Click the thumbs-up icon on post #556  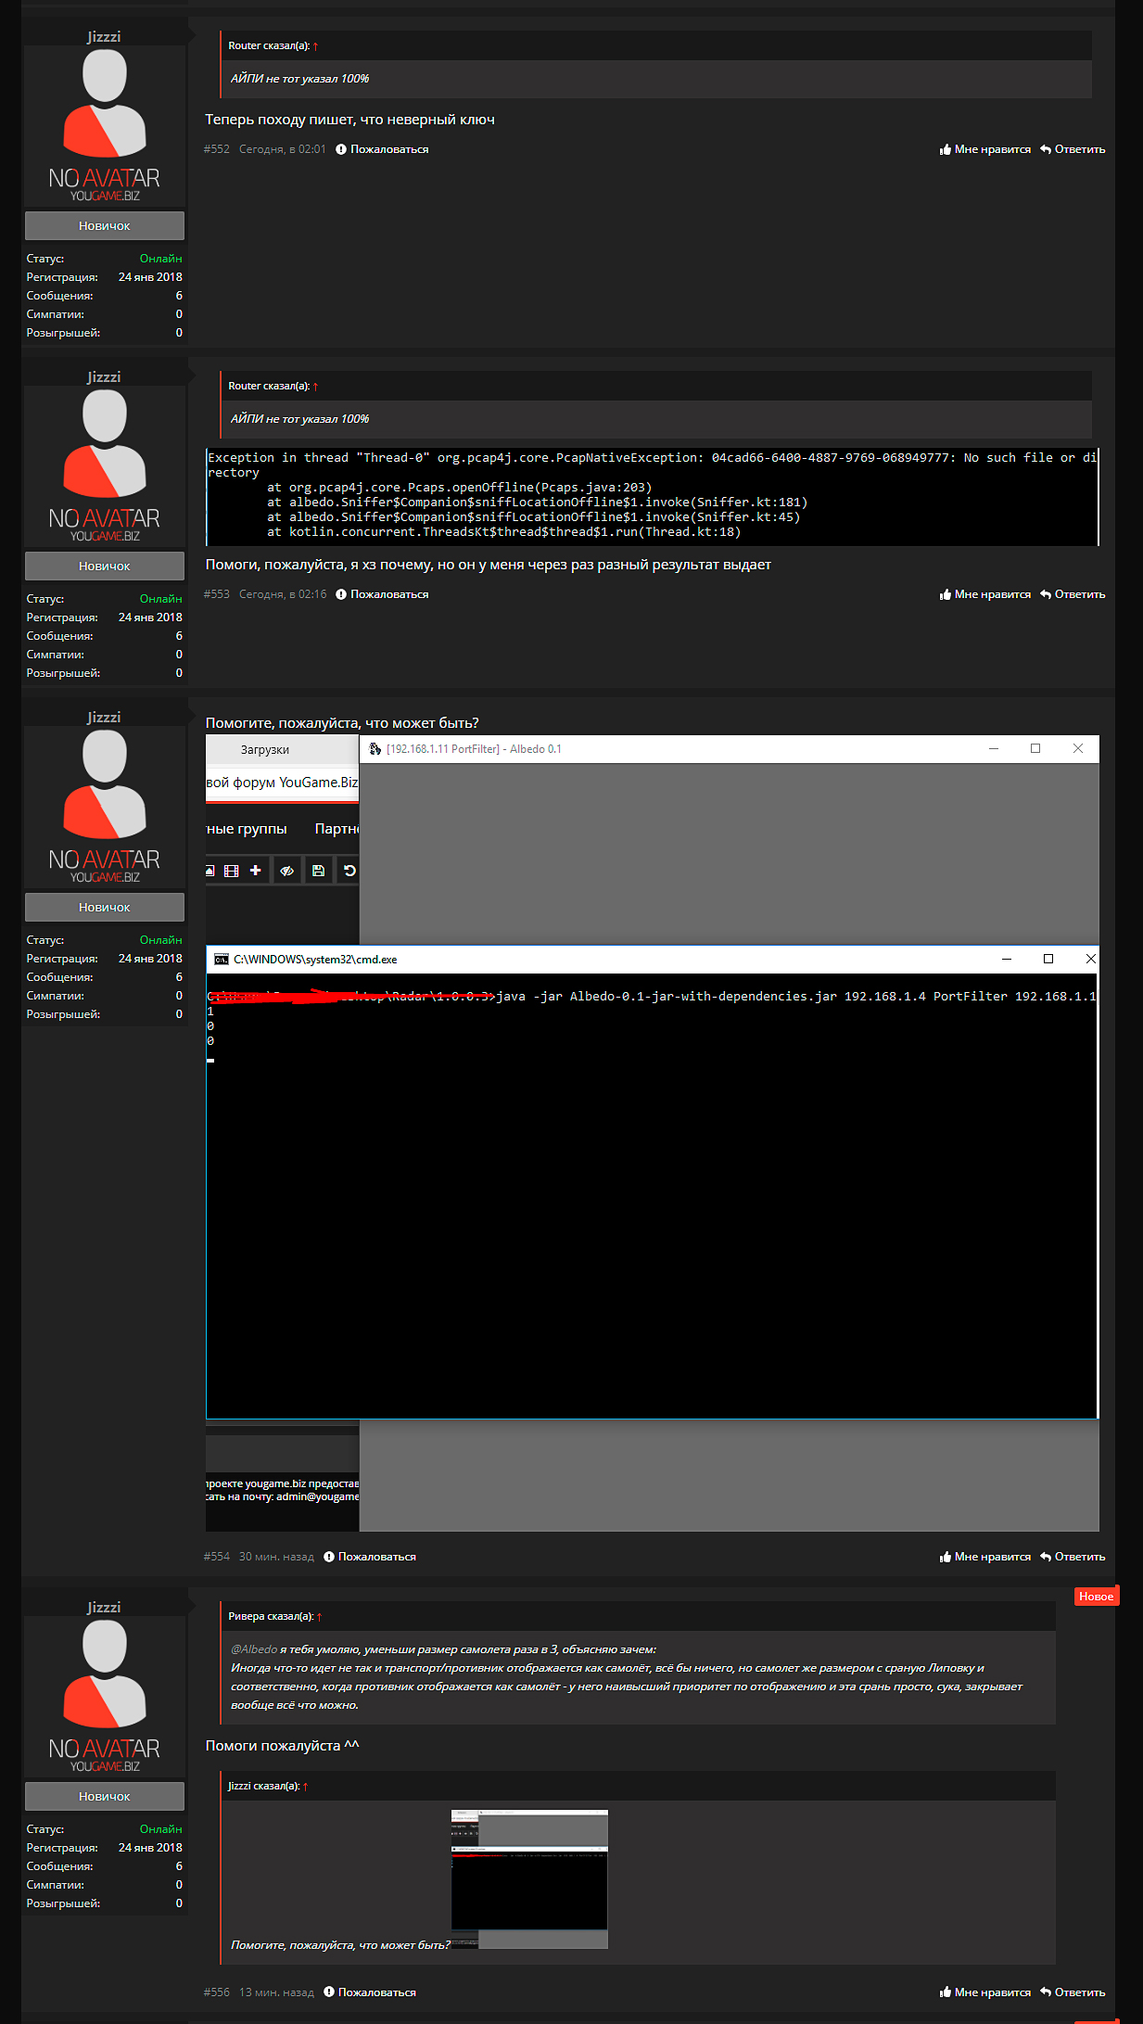(x=946, y=1992)
